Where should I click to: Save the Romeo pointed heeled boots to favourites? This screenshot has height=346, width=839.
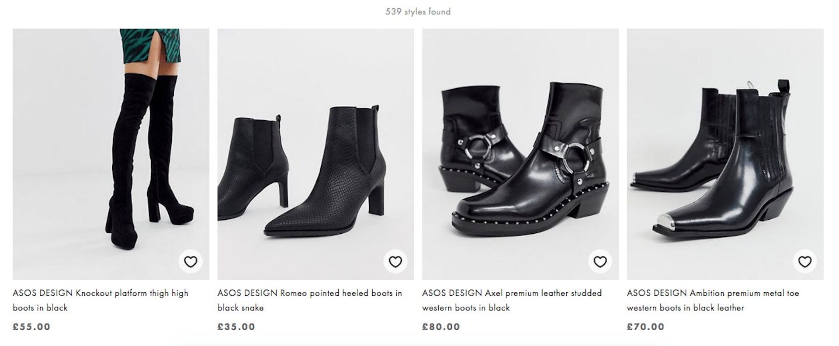click(394, 262)
